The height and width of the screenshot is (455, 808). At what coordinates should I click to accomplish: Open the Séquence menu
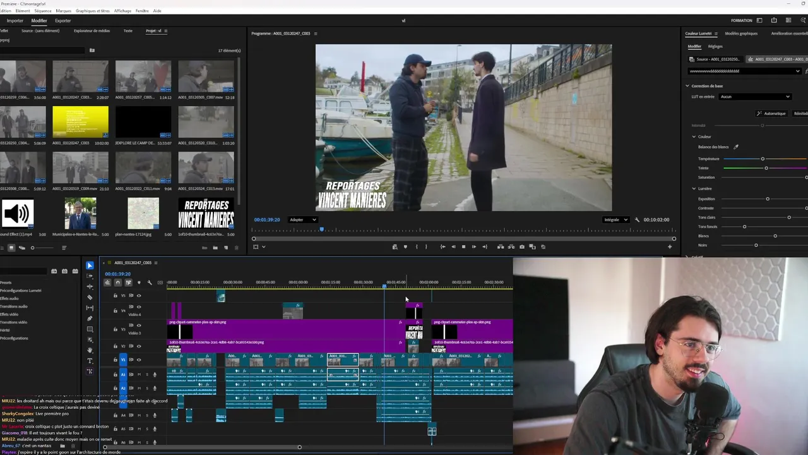point(43,11)
